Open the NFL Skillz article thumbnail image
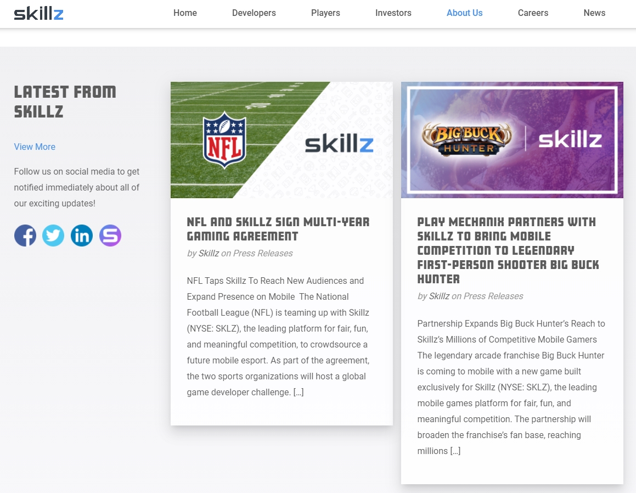The width and height of the screenshot is (636, 493). pyautogui.click(x=282, y=140)
